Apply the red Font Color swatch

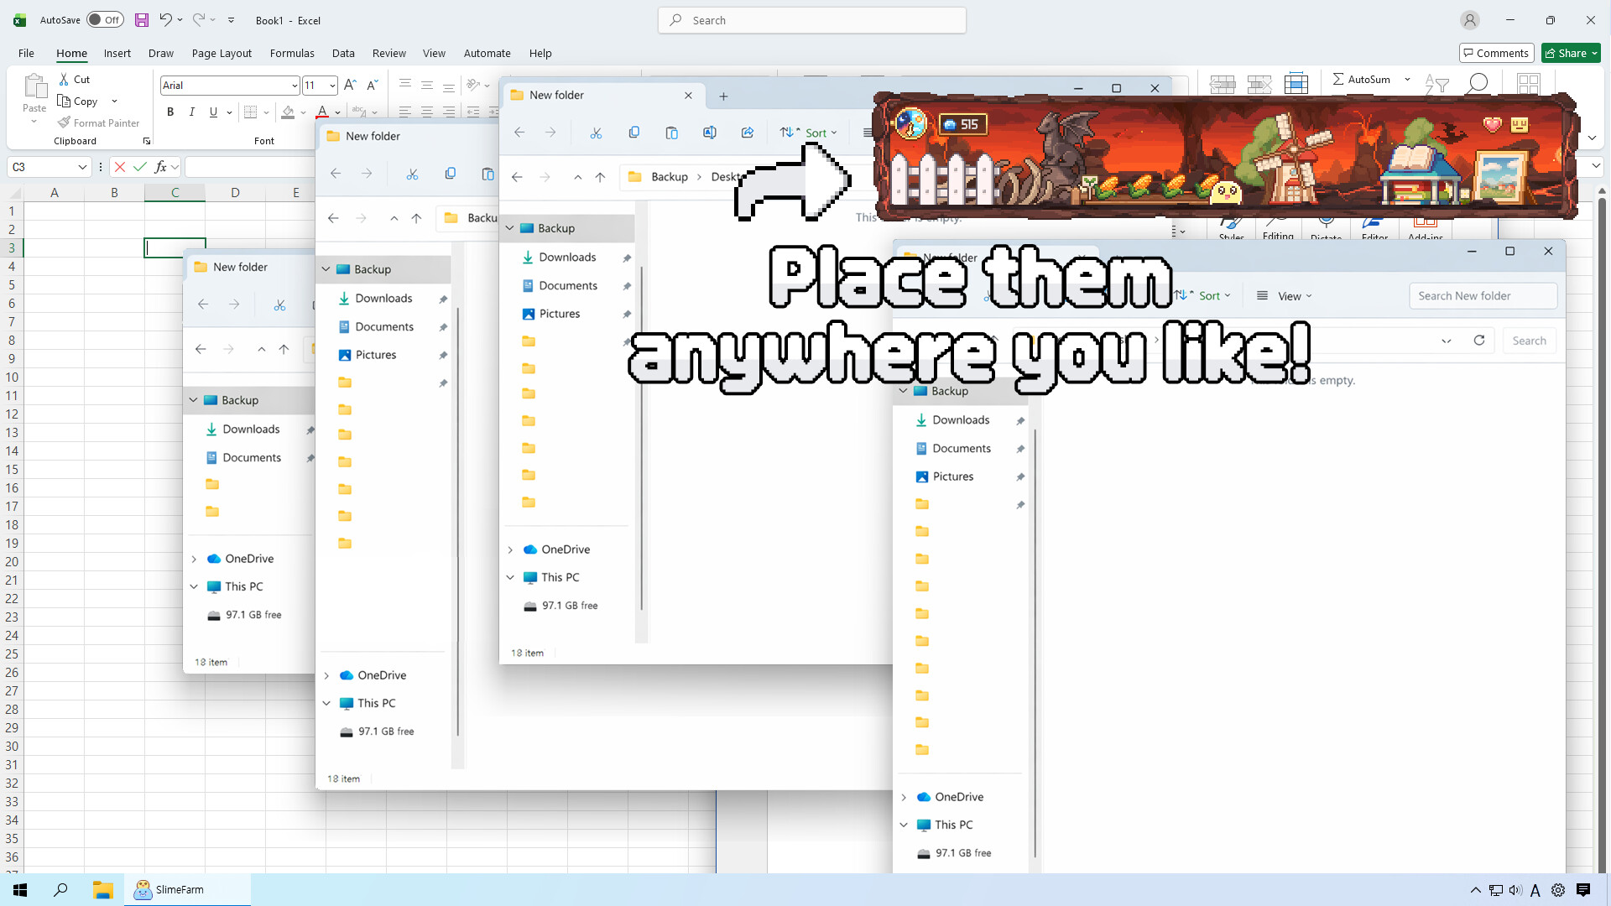click(321, 112)
